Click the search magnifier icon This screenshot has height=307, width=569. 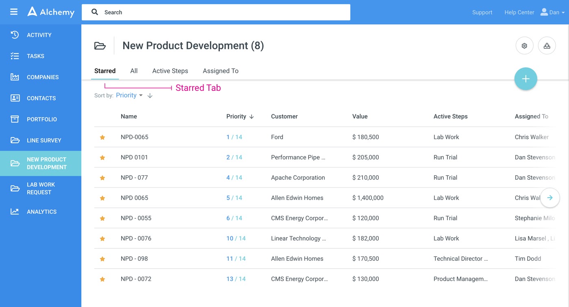point(95,12)
